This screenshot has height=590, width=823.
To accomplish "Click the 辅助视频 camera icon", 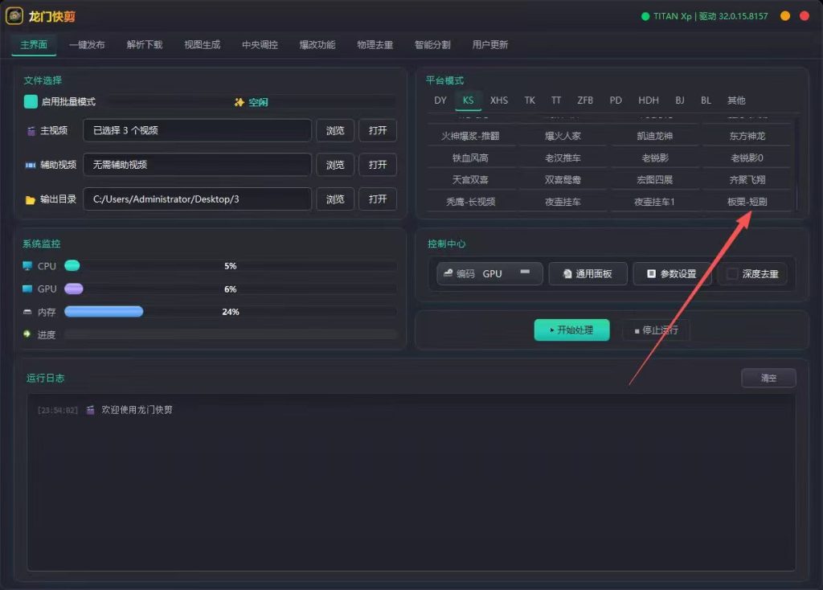I will [x=31, y=165].
